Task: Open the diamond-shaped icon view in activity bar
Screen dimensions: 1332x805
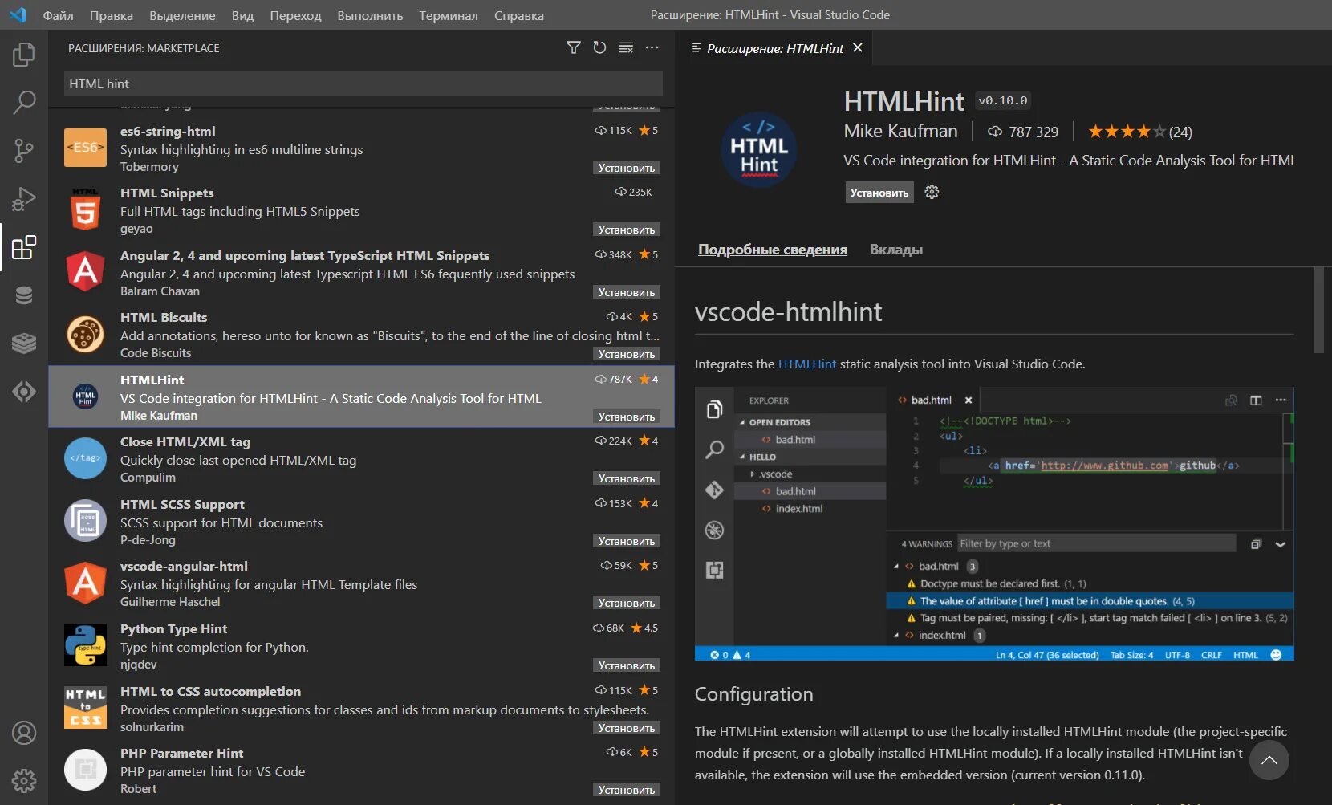Action: point(24,391)
